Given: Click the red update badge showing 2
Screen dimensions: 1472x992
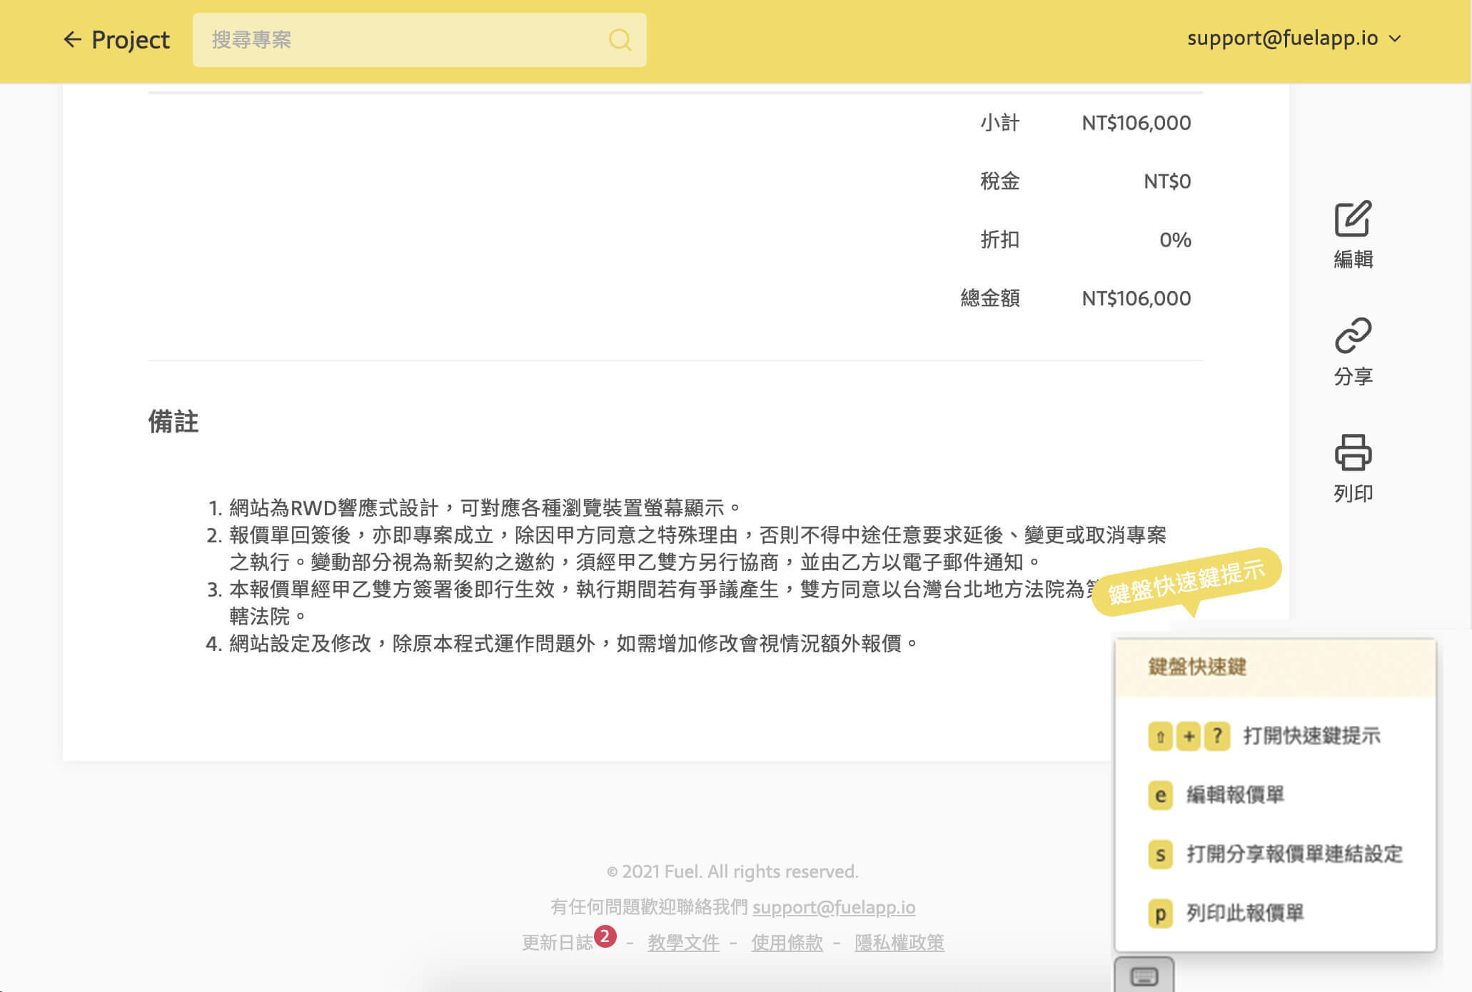Looking at the screenshot, I should coord(605,936).
